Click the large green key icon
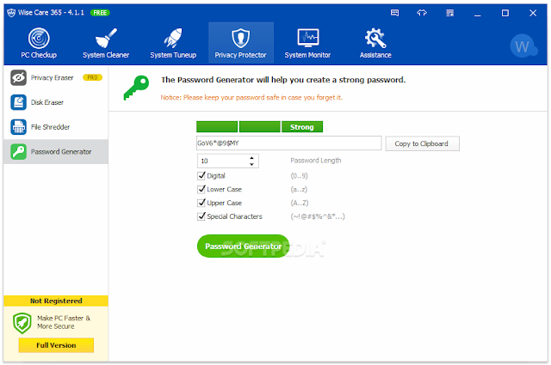The height and width of the screenshot is (365, 551). tap(136, 88)
